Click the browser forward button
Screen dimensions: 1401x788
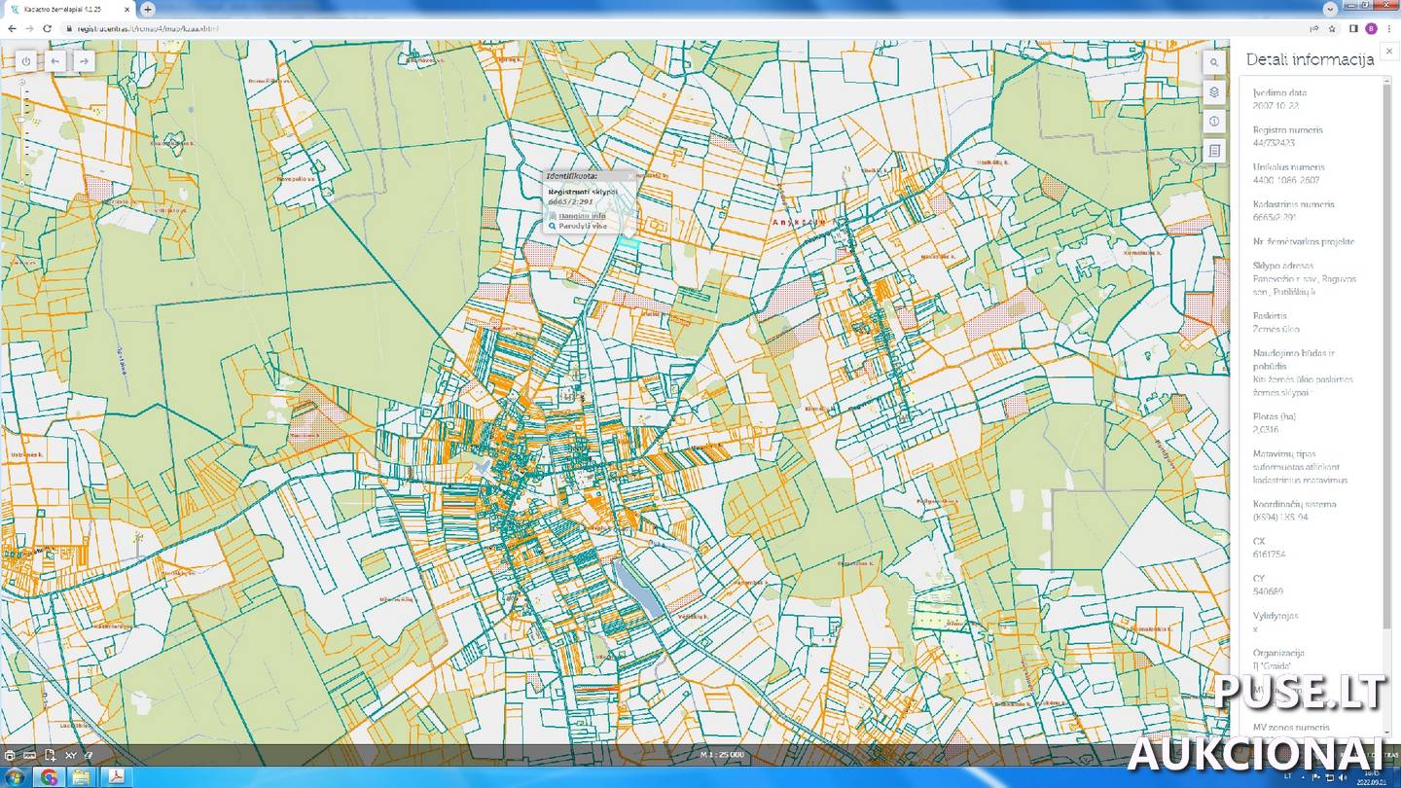click(x=29, y=28)
